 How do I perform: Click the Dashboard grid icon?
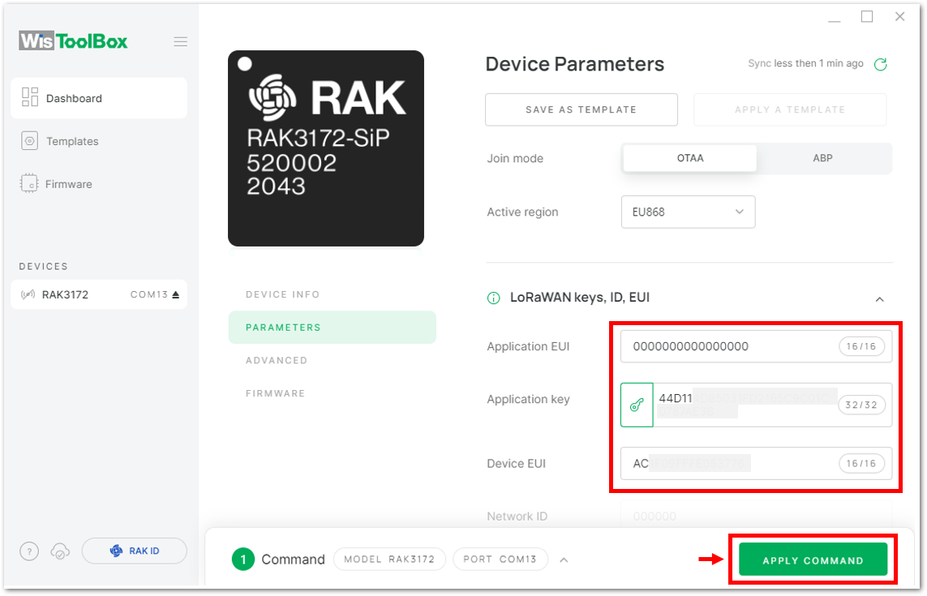point(29,97)
